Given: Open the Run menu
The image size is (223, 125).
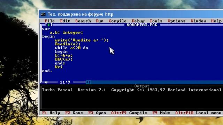Looking at the screenshot, I should (100, 21).
